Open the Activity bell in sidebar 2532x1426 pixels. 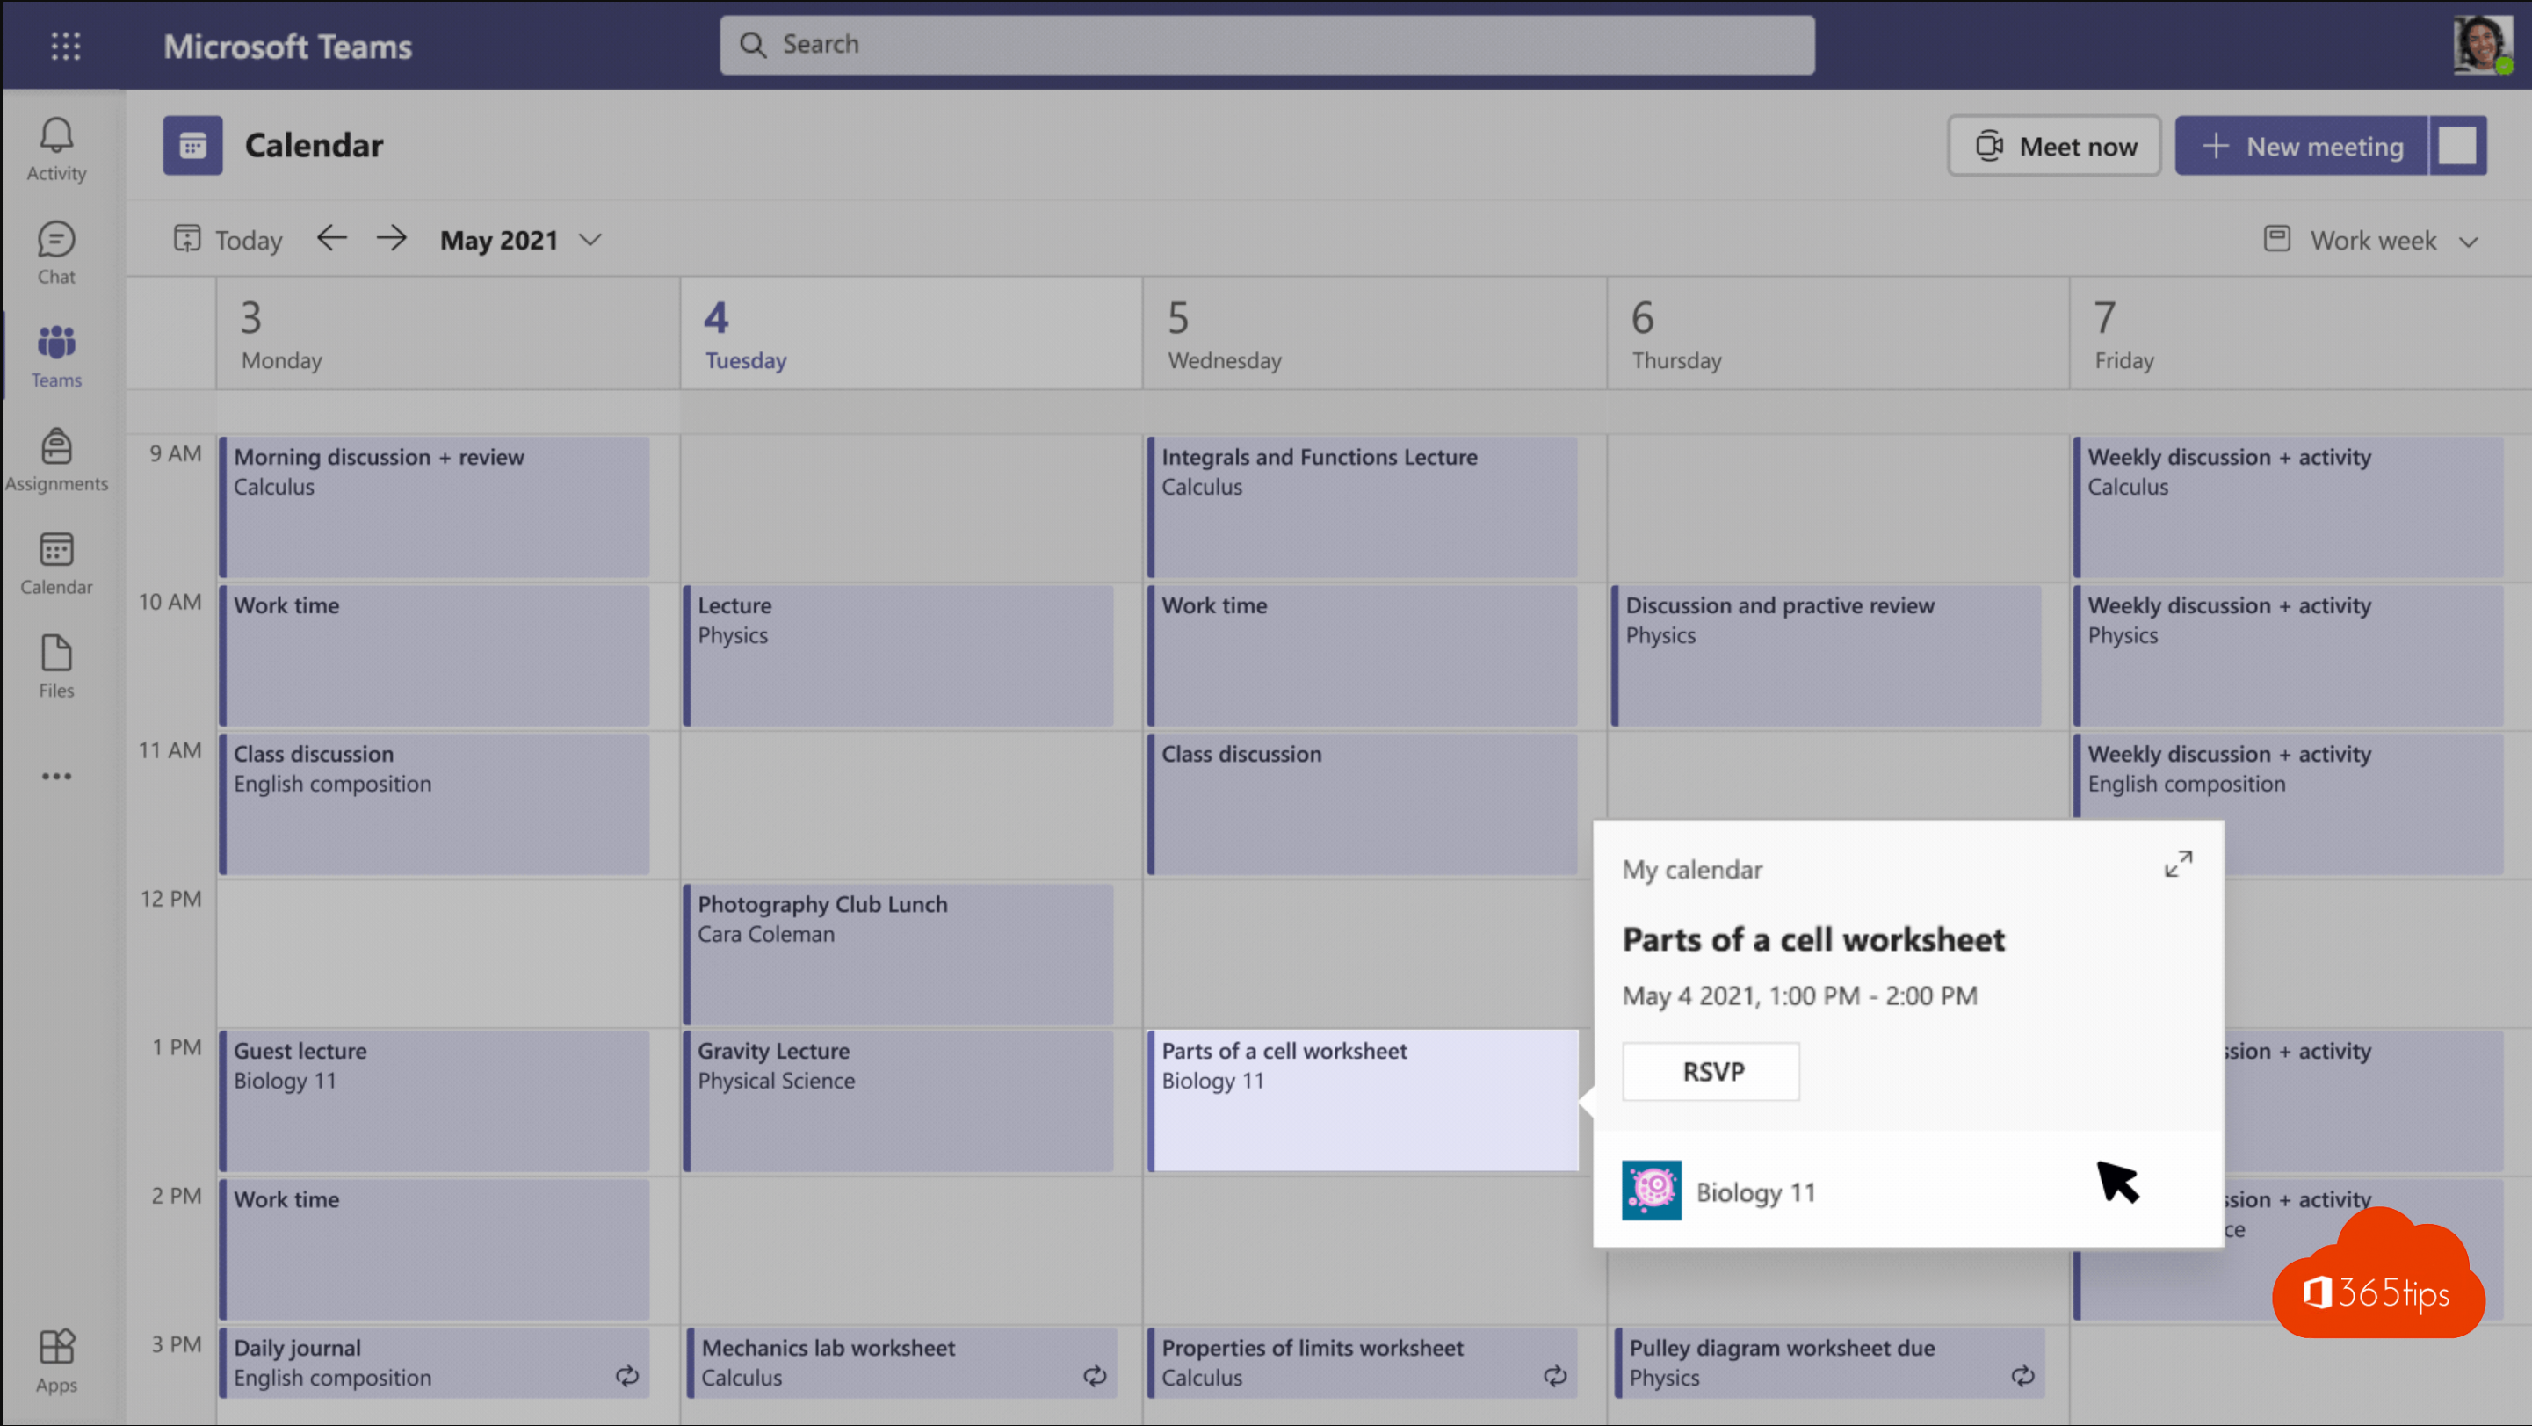56,149
